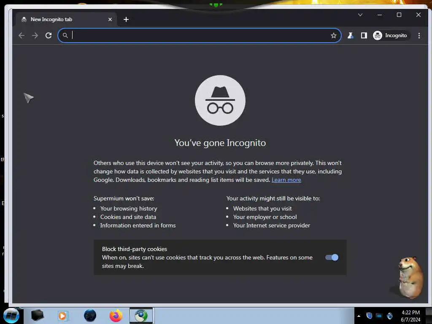432x324 pixels.
Task: Minimize the Supermium window
Action: click(380, 15)
